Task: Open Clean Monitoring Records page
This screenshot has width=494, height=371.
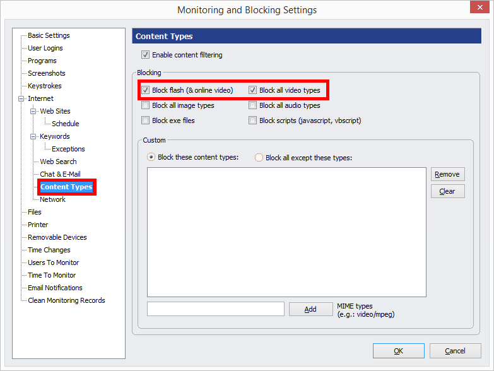Action: click(66, 300)
